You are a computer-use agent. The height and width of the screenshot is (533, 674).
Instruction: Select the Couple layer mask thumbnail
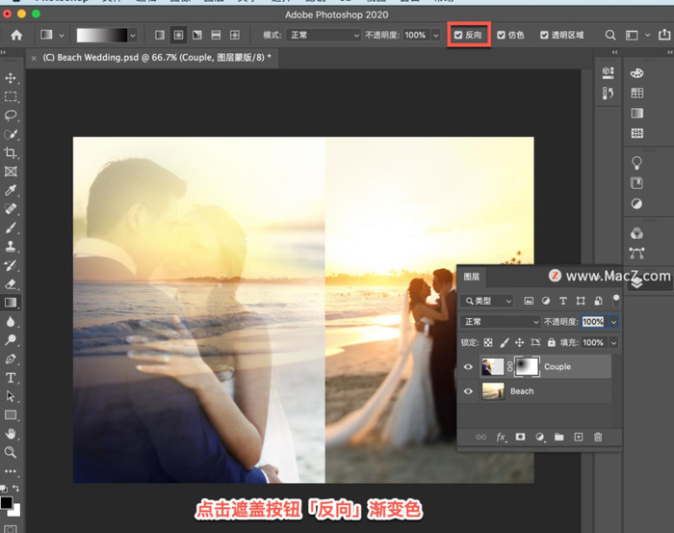coord(525,366)
